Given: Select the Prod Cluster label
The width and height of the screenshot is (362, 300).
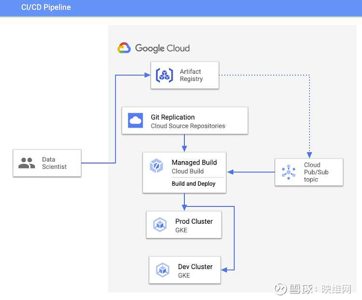Looking at the screenshot, I should click(194, 221).
